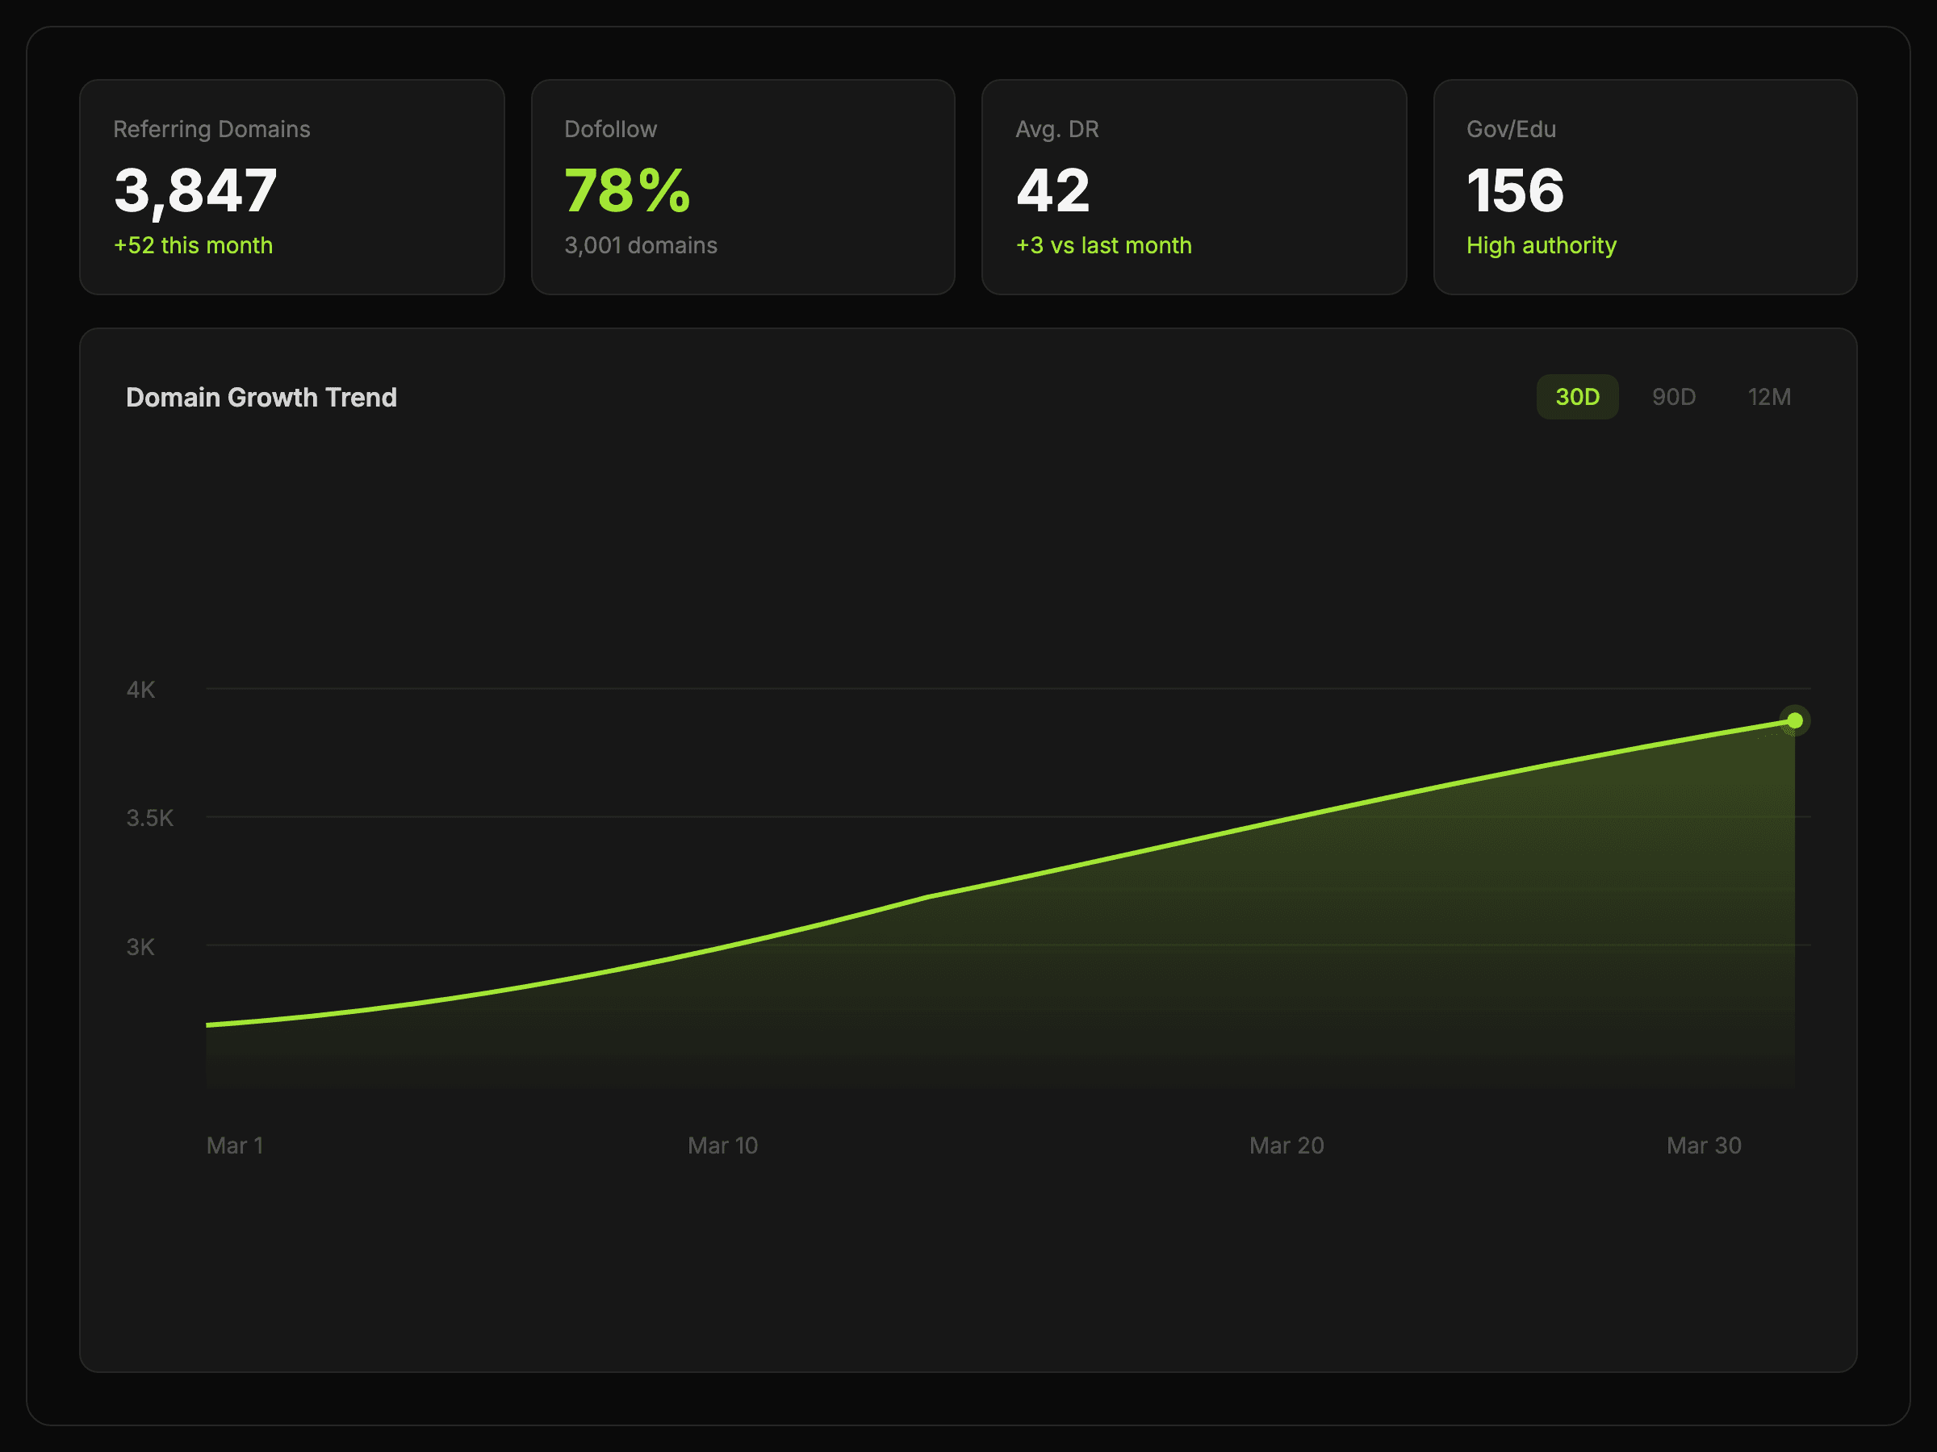Click the Dofollow 78% value
1937x1452 pixels.
coord(627,191)
